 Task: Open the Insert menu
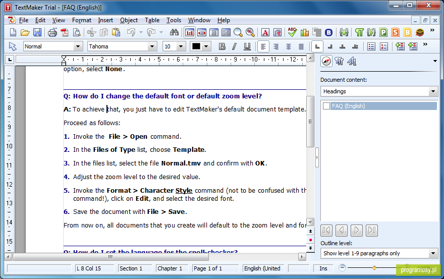tap(105, 20)
